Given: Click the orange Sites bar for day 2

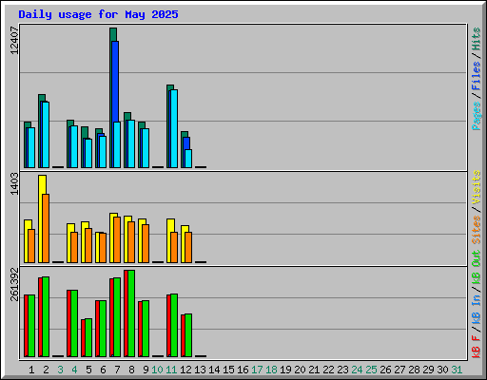Looking at the screenshot, I should [x=46, y=228].
